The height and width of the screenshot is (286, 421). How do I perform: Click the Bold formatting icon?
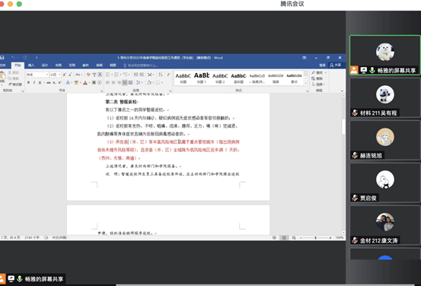28,83
